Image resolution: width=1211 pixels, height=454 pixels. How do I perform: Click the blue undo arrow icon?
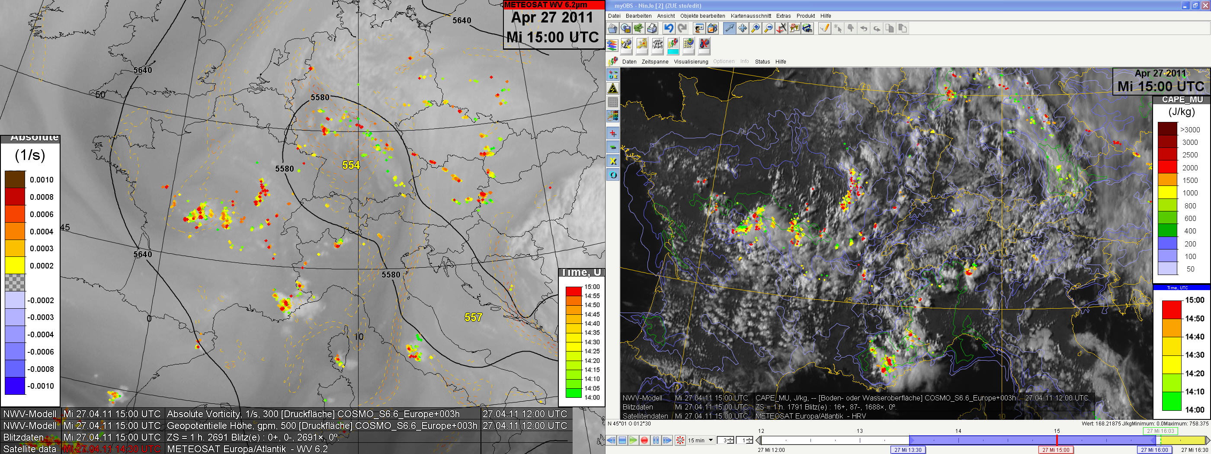[x=669, y=29]
